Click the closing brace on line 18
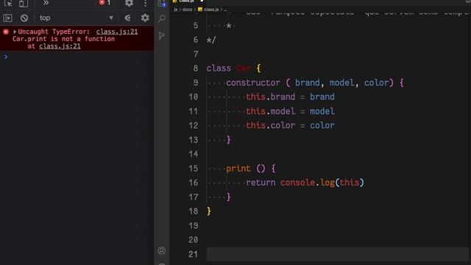The image size is (471, 265). coord(209,211)
